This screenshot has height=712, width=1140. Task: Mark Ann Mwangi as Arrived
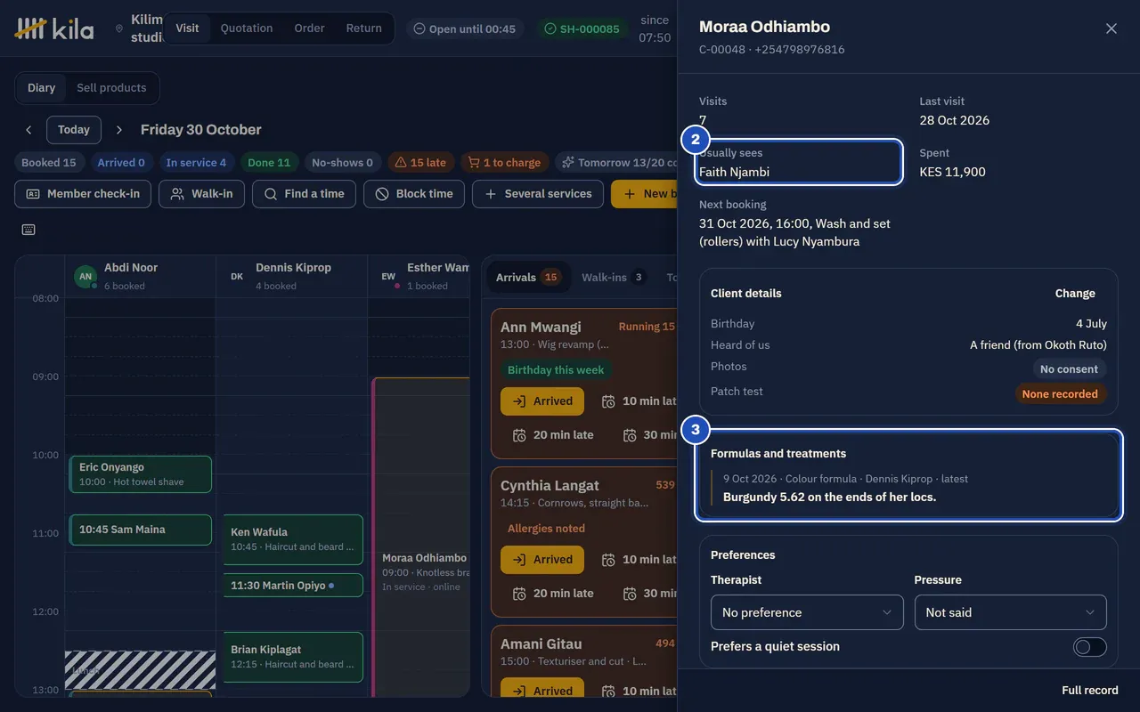coord(542,401)
